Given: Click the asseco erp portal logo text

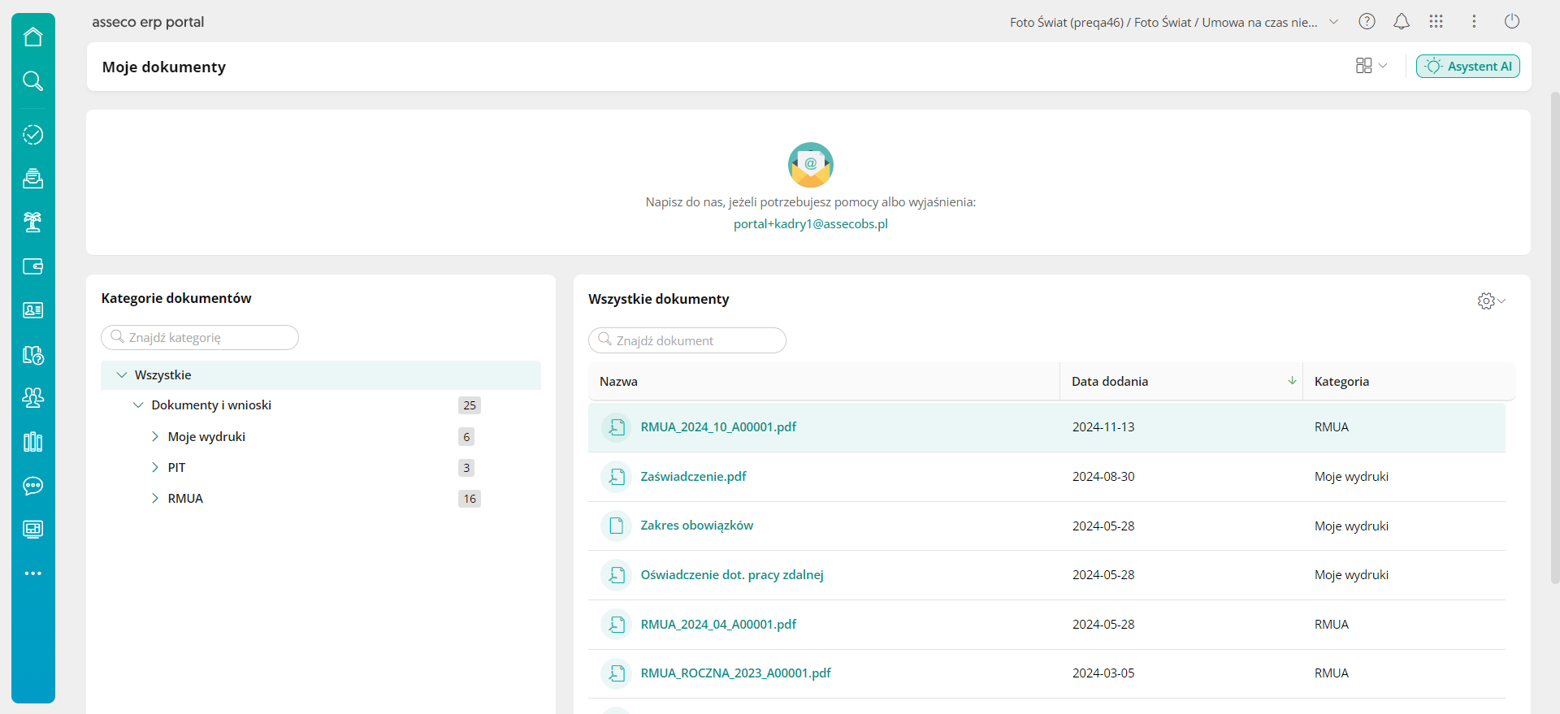Looking at the screenshot, I should pyautogui.click(x=148, y=22).
